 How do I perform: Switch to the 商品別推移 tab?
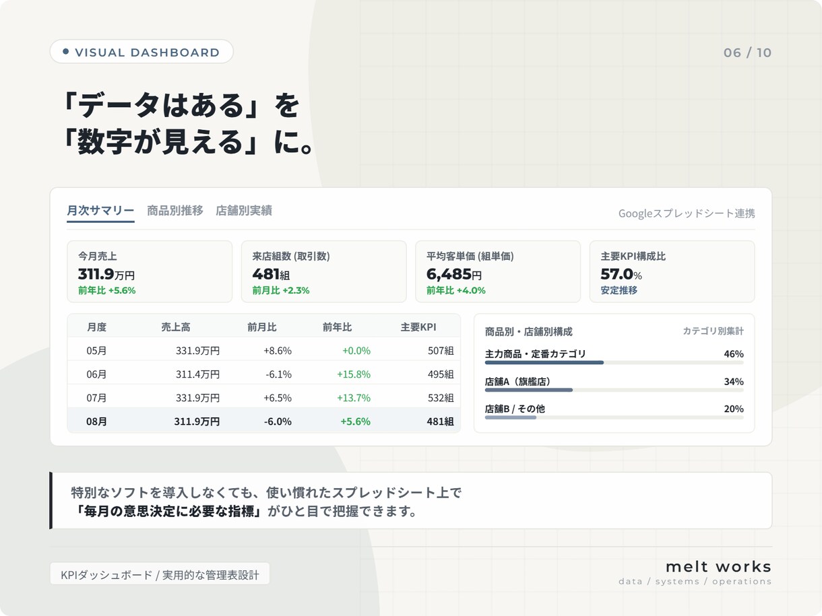click(x=175, y=211)
